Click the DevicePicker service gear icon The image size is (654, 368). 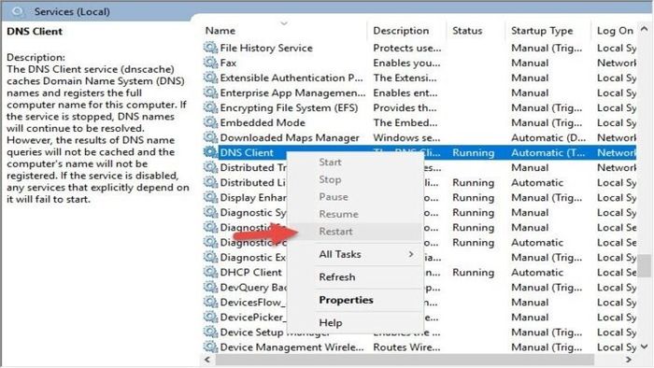(210, 318)
